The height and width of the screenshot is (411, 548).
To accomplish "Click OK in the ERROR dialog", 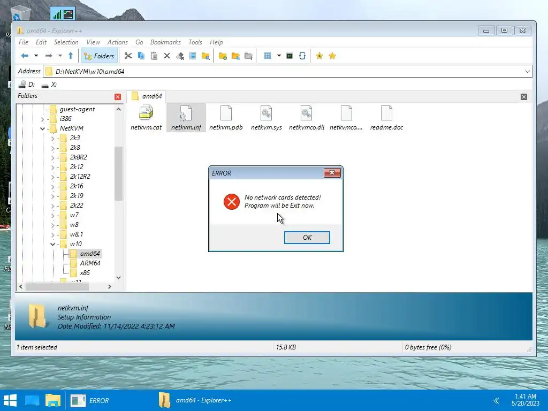I will [x=307, y=238].
